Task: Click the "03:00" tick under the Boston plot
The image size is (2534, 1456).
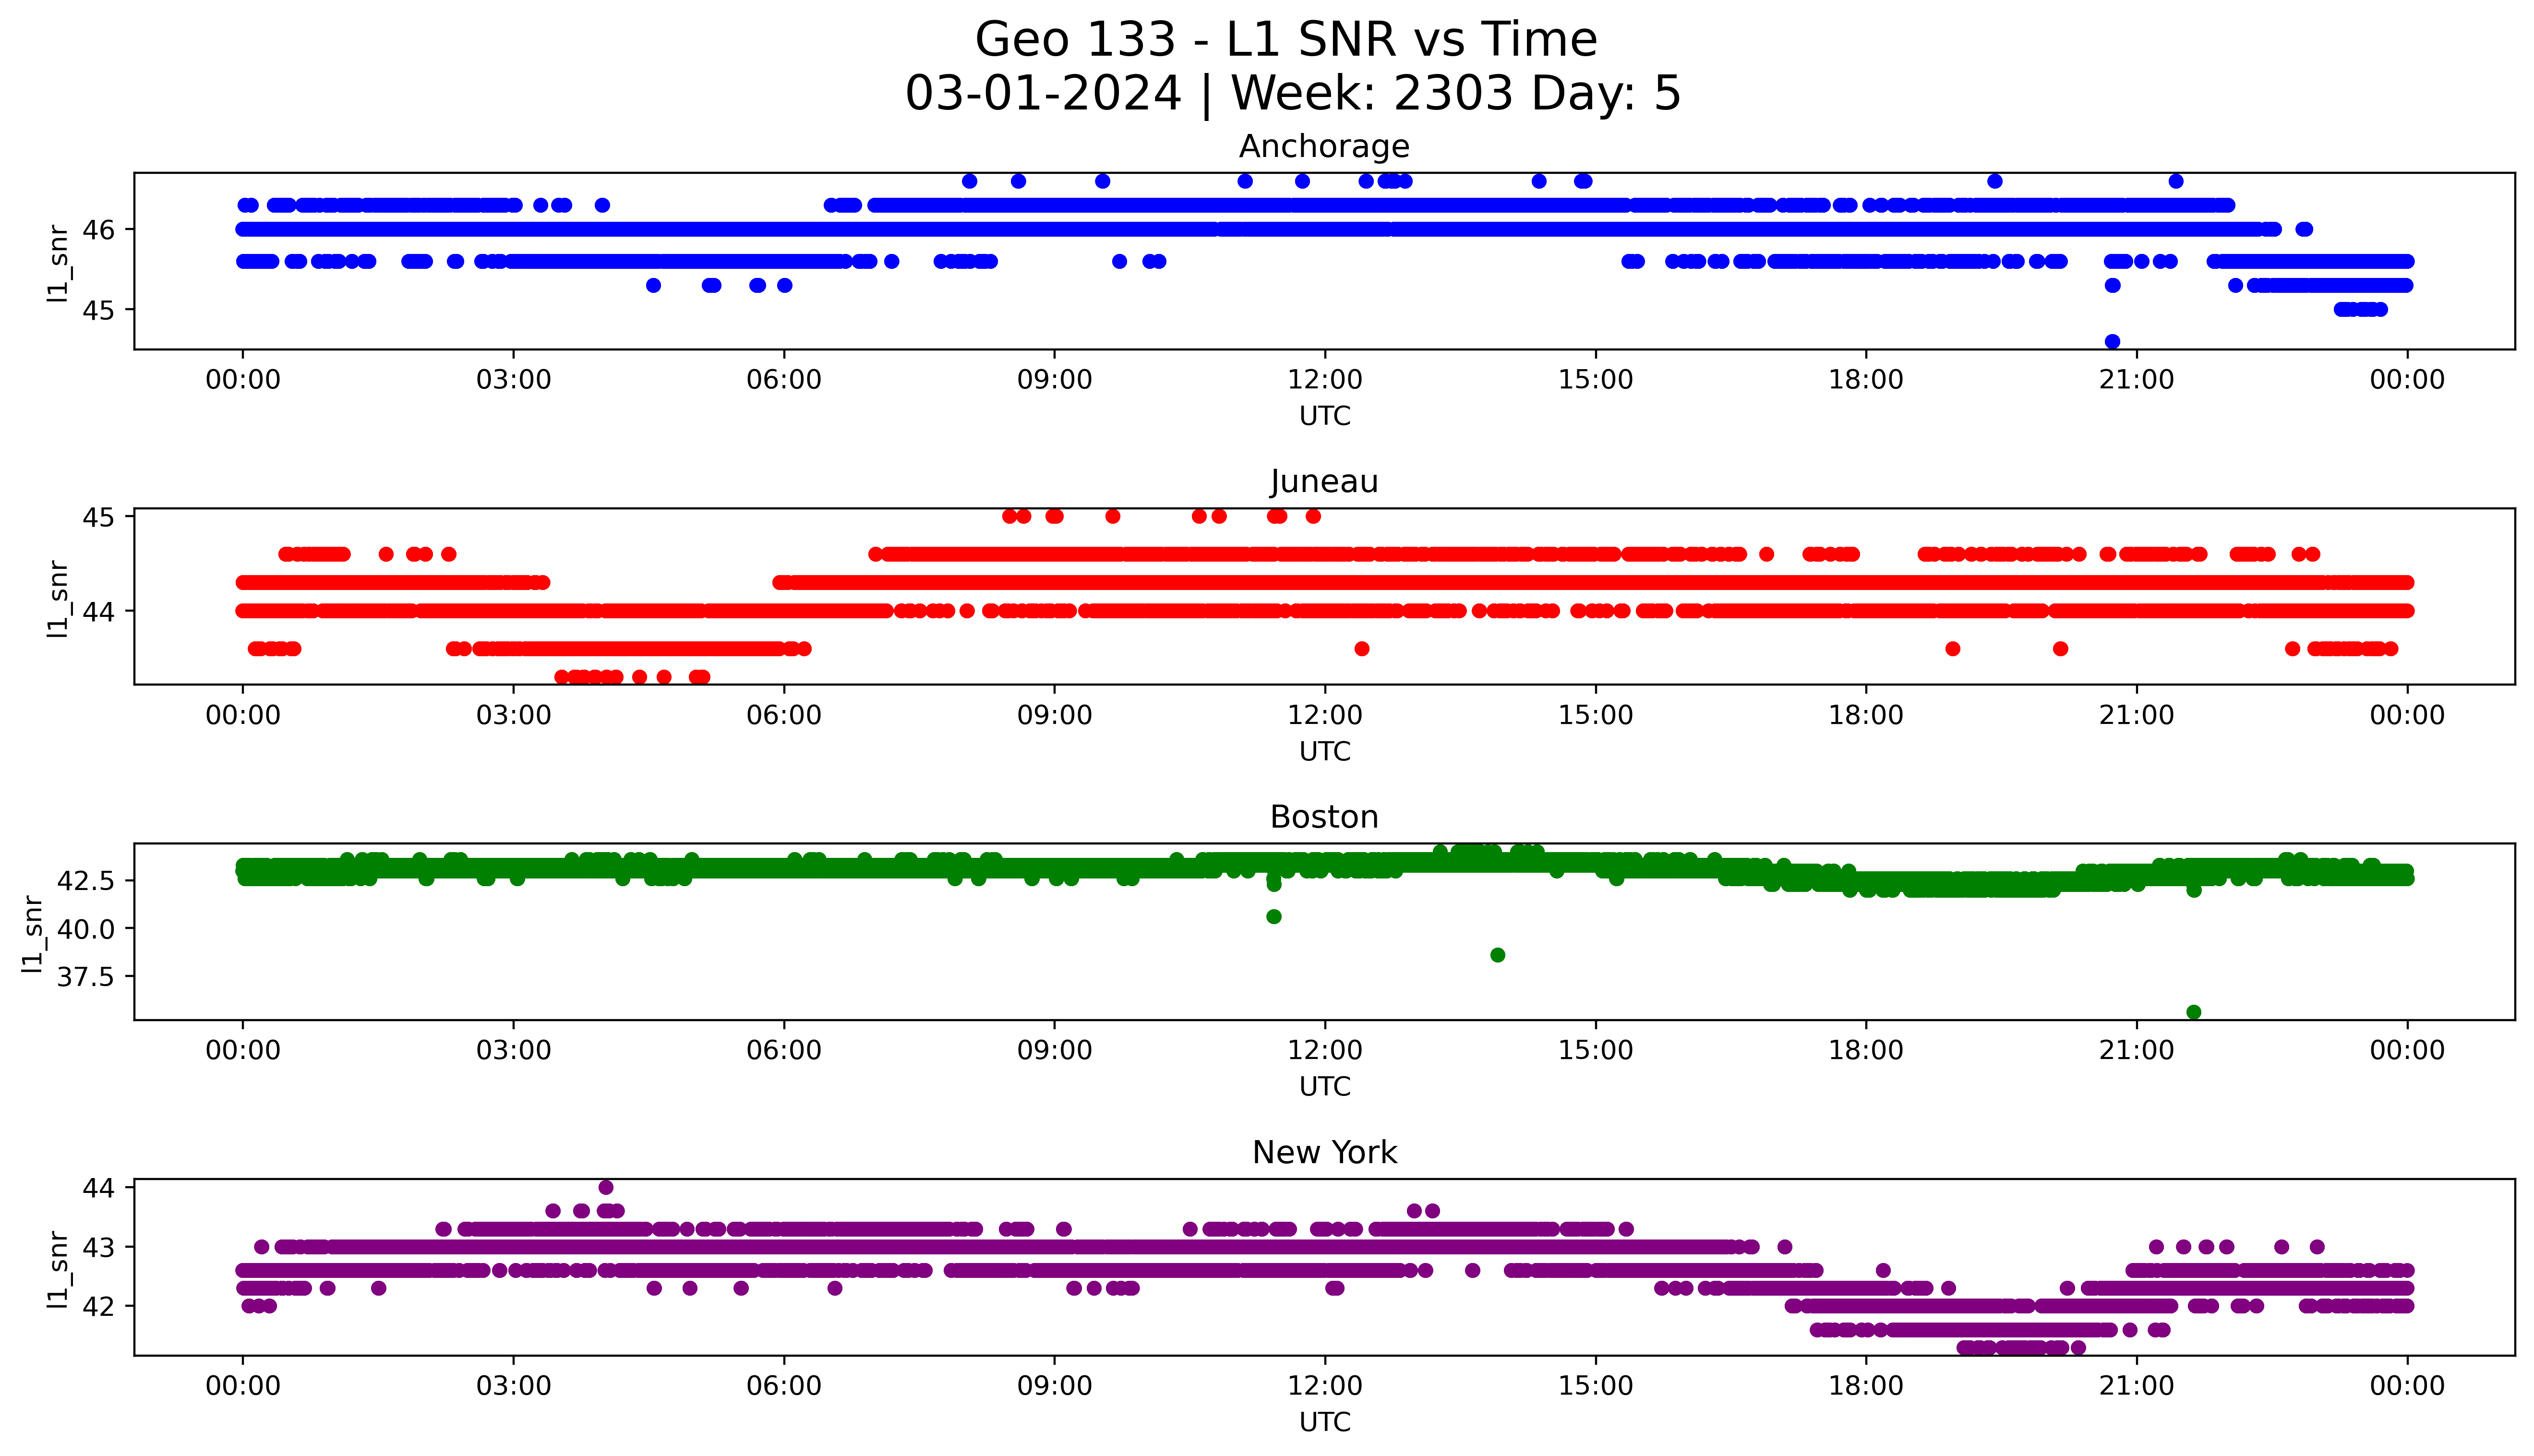Action: [514, 1051]
